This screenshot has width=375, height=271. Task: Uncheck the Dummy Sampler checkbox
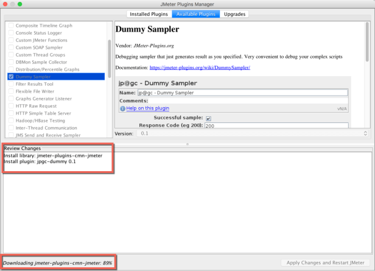11,77
